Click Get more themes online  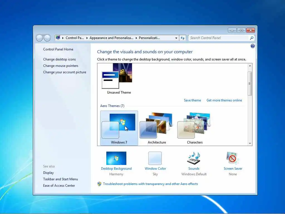coord(224,100)
